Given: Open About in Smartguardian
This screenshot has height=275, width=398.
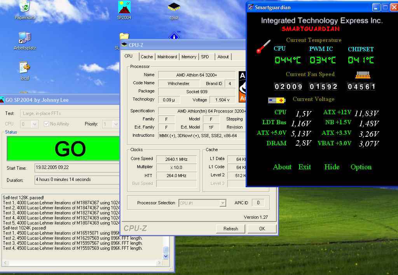Looking at the screenshot, I should coord(282,167).
